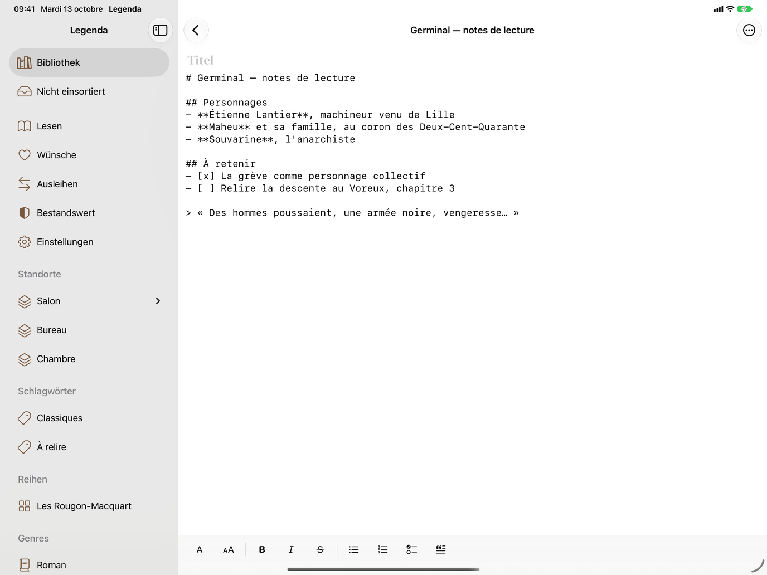Insert a checklist item
This screenshot has width=767, height=575.
point(412,550)
